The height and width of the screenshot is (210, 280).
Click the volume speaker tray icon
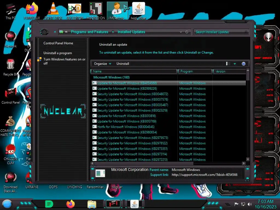click(249, 204)
